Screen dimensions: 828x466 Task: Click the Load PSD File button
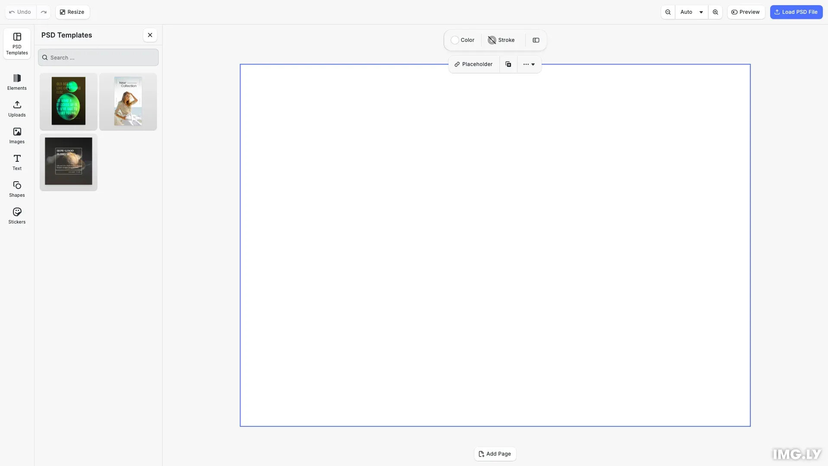pyautogui.click(x=796, y=12)
